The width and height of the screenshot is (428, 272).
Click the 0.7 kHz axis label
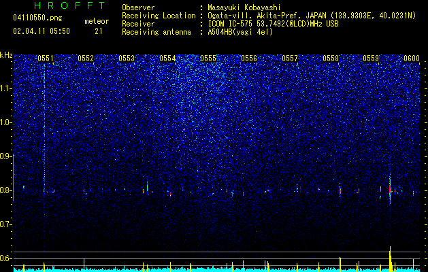[x=6, y=224]
